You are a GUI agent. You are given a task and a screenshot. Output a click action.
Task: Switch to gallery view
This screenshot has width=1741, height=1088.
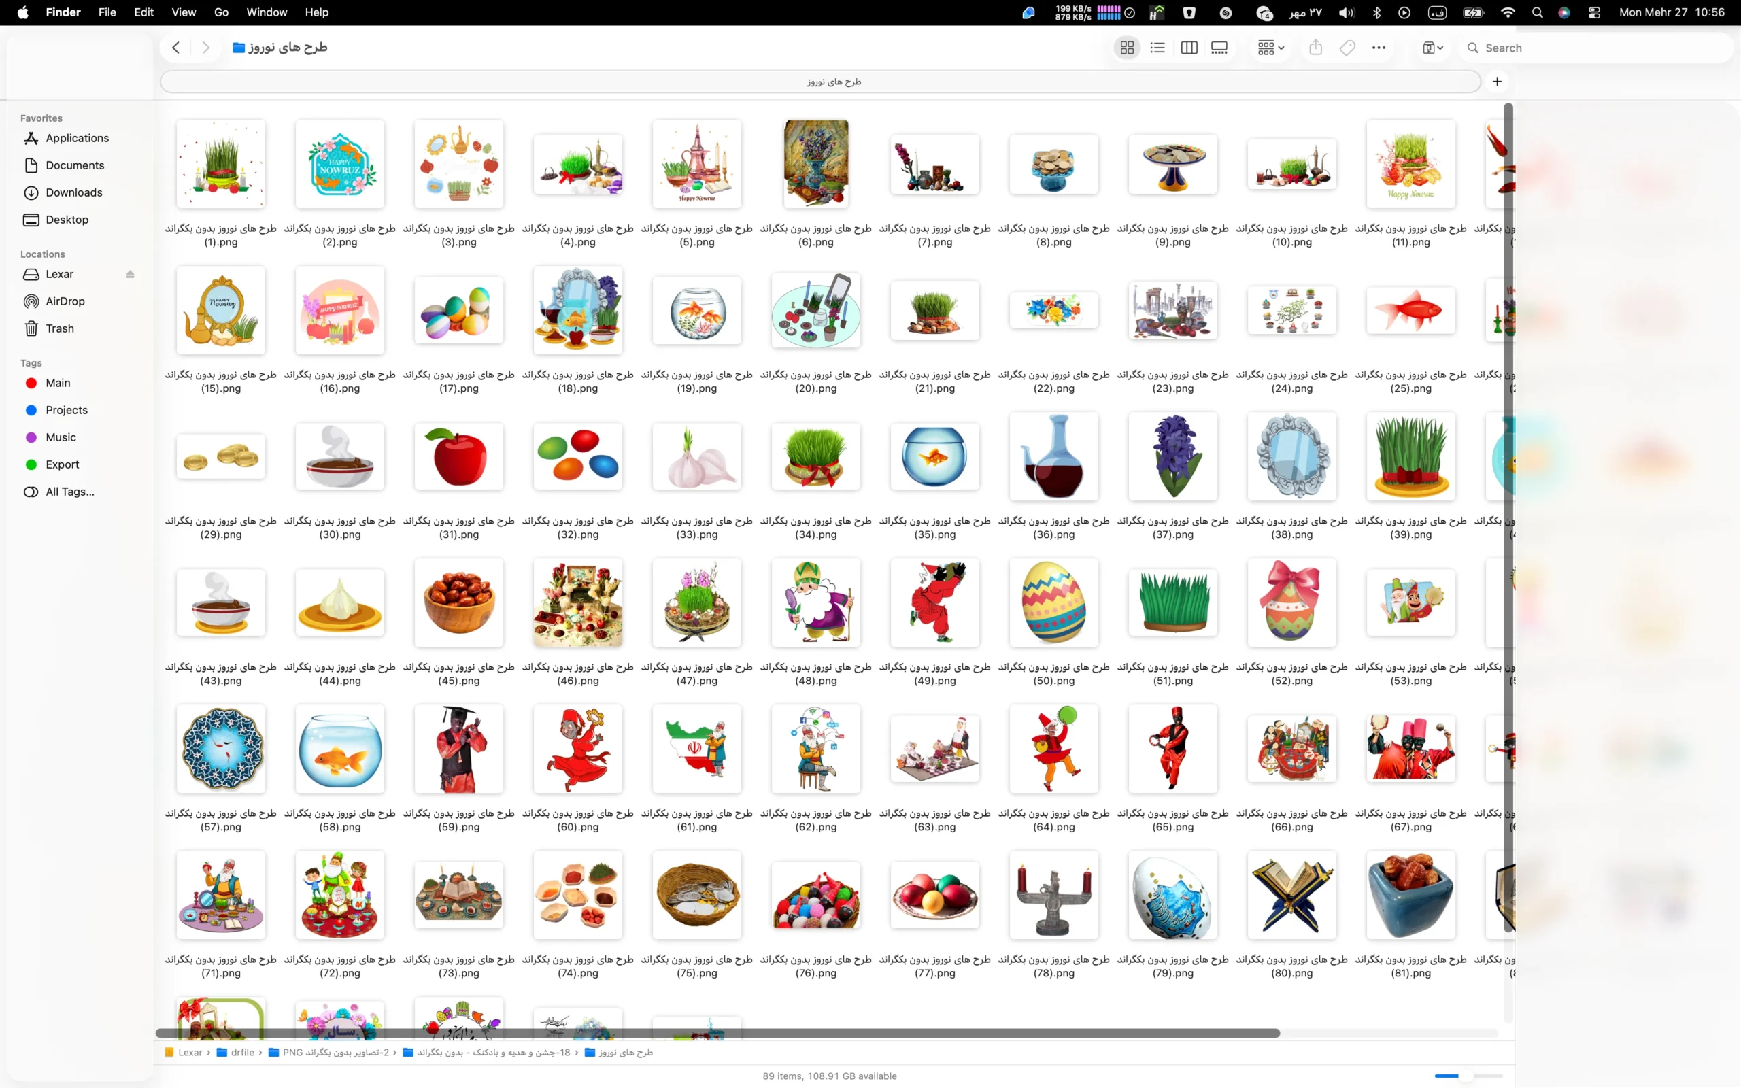[x=1219, y=48]
